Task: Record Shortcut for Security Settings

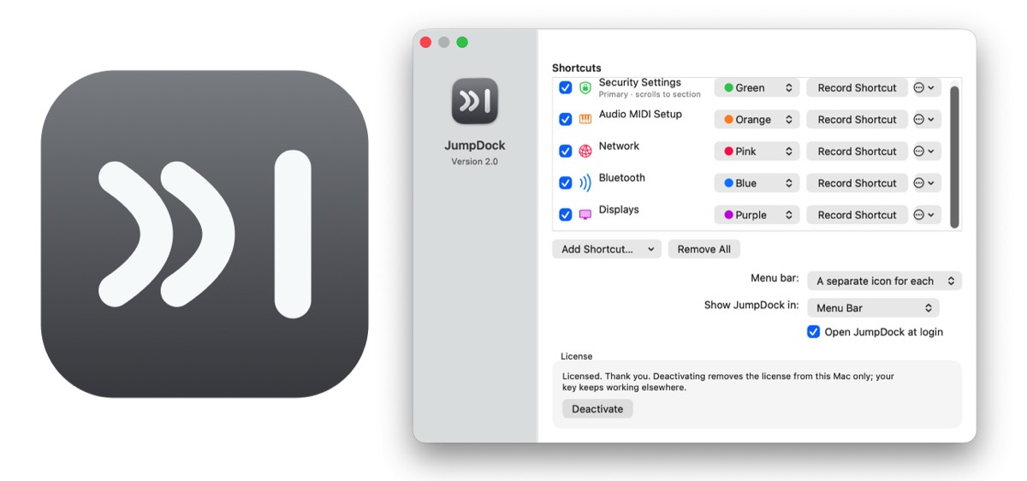Action: point(857,87)
